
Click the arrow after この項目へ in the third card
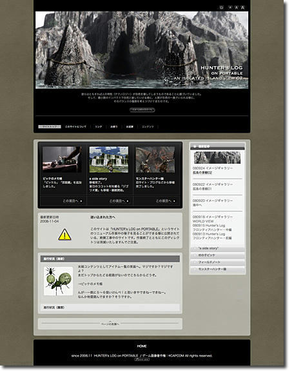tap(174, 201)
